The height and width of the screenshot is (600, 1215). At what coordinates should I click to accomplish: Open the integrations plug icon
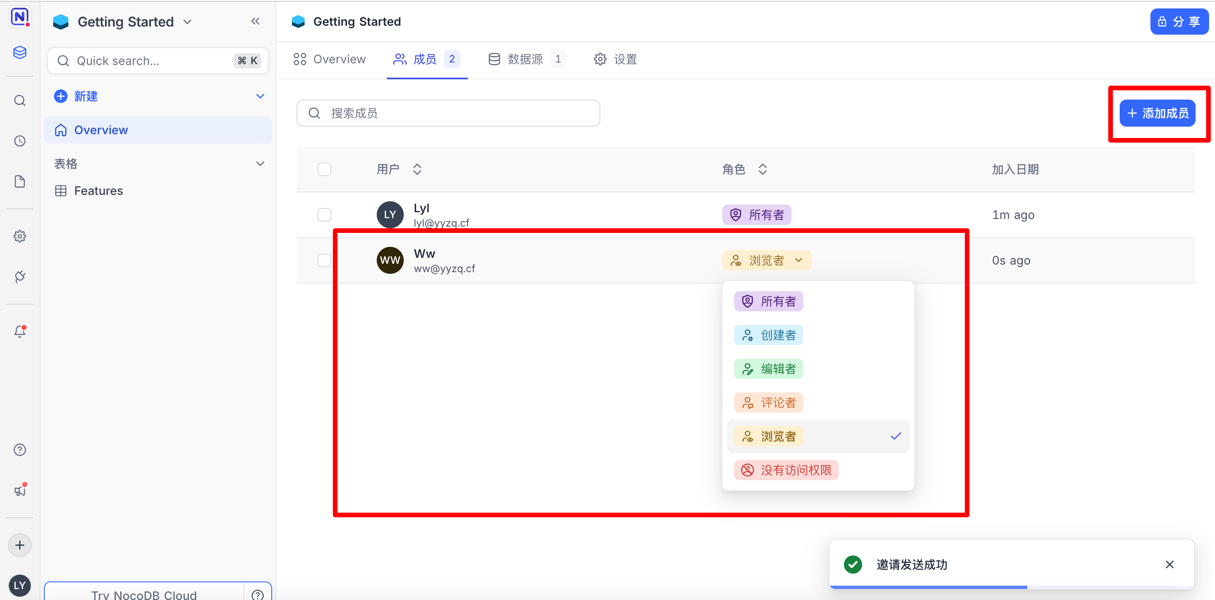[19, 276]
